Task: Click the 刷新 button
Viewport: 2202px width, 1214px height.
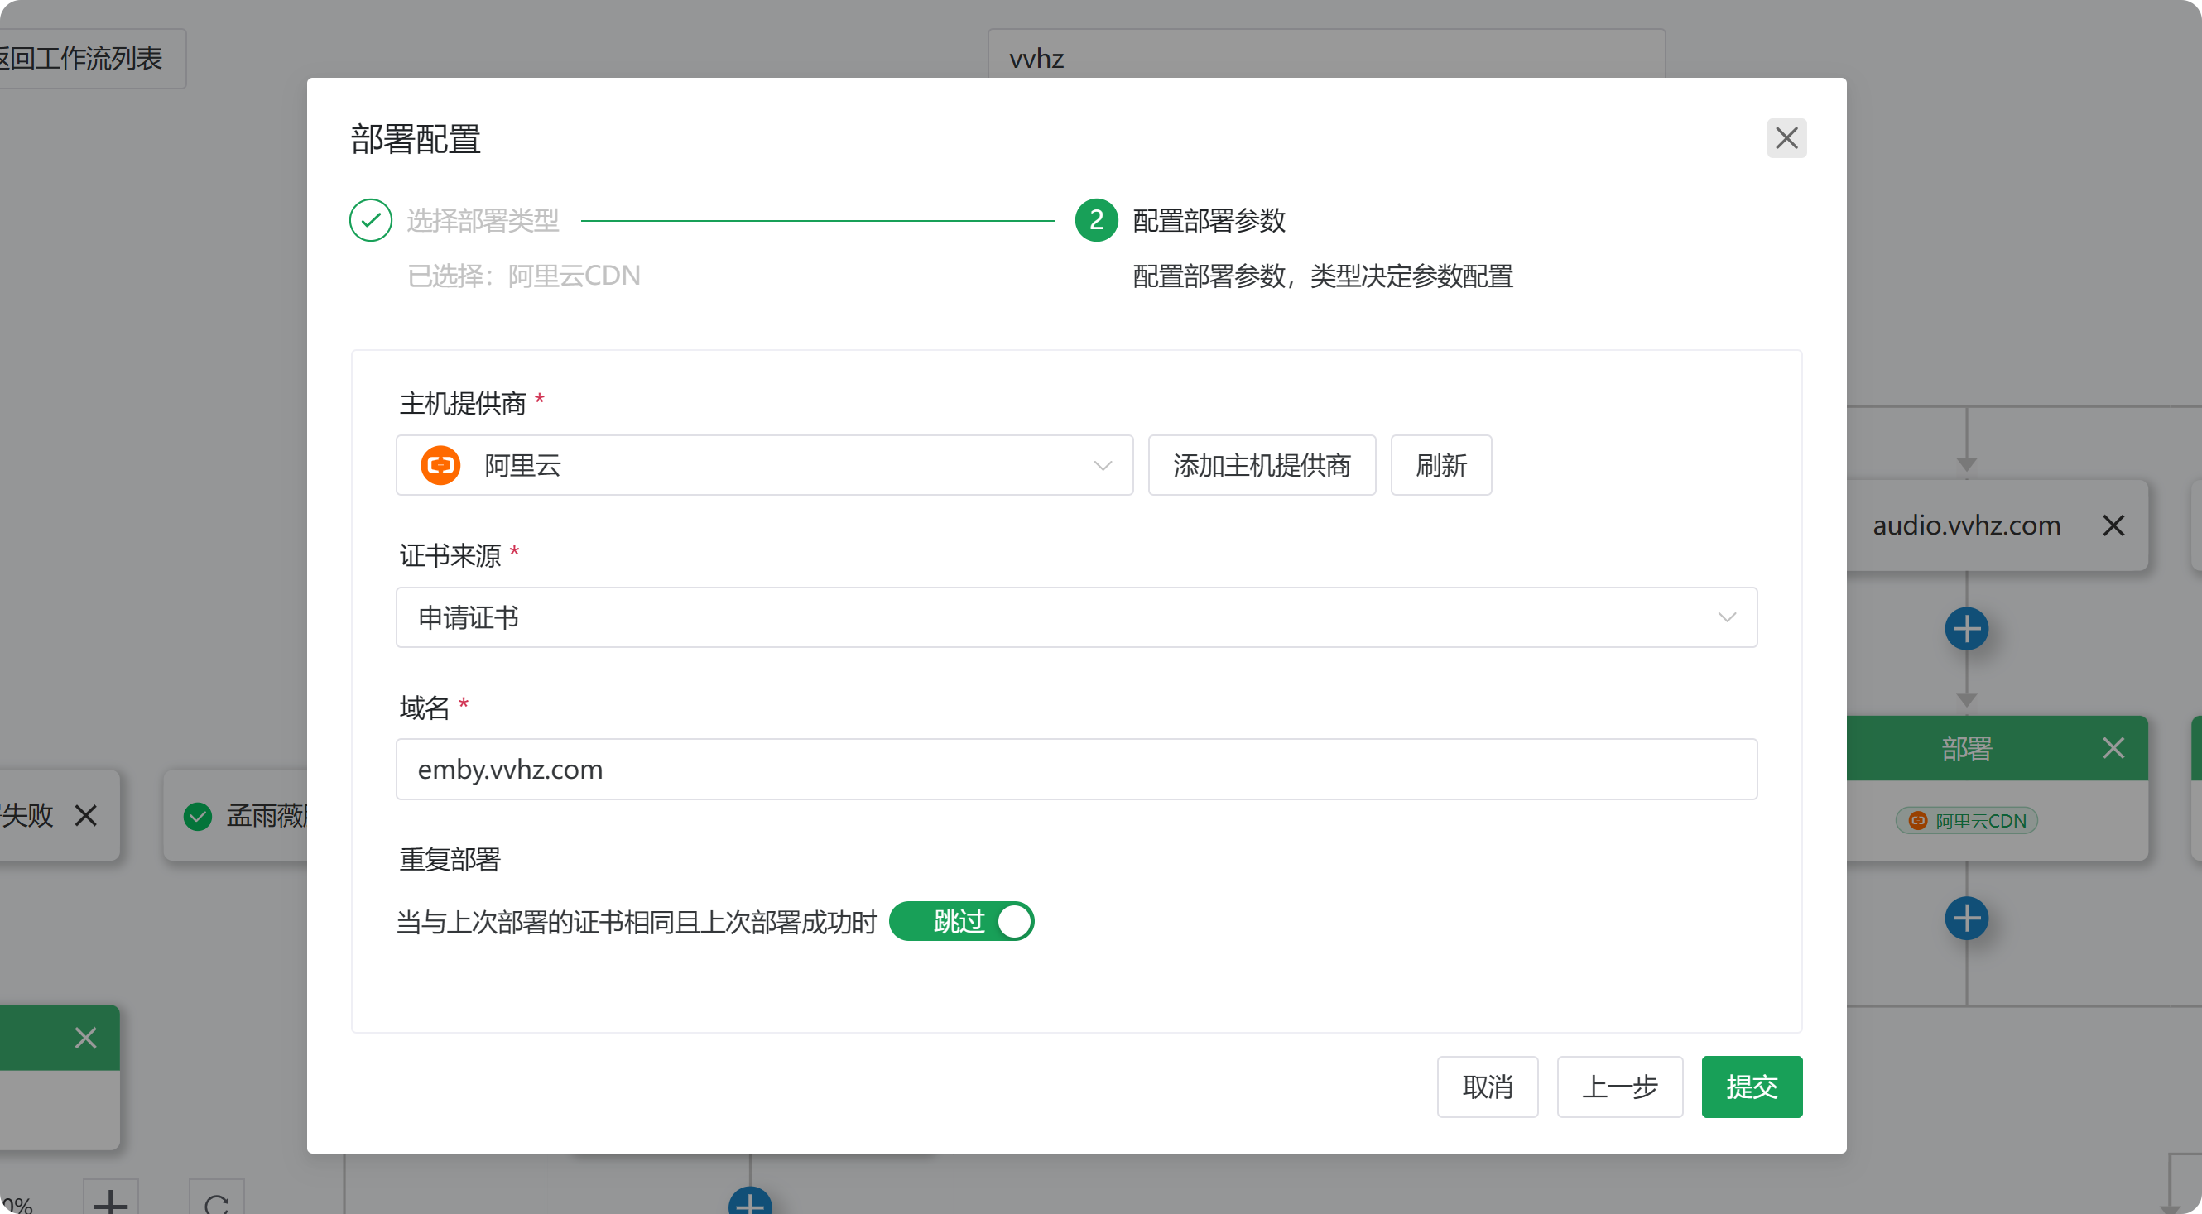Action: (1440, 466)
